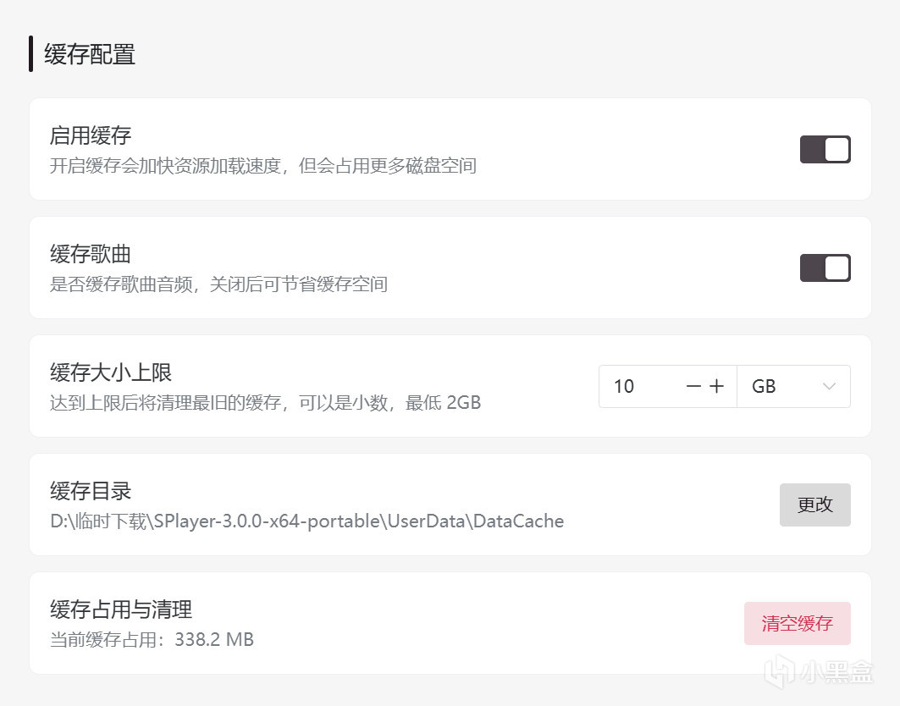Toggle the 启用缓存 switch
The image size is (900, 706).
[825, 150]
